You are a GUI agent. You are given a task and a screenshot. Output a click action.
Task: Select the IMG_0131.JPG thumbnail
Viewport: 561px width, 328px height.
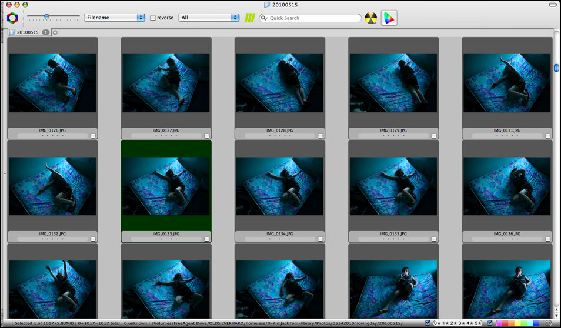pos(507,83)
